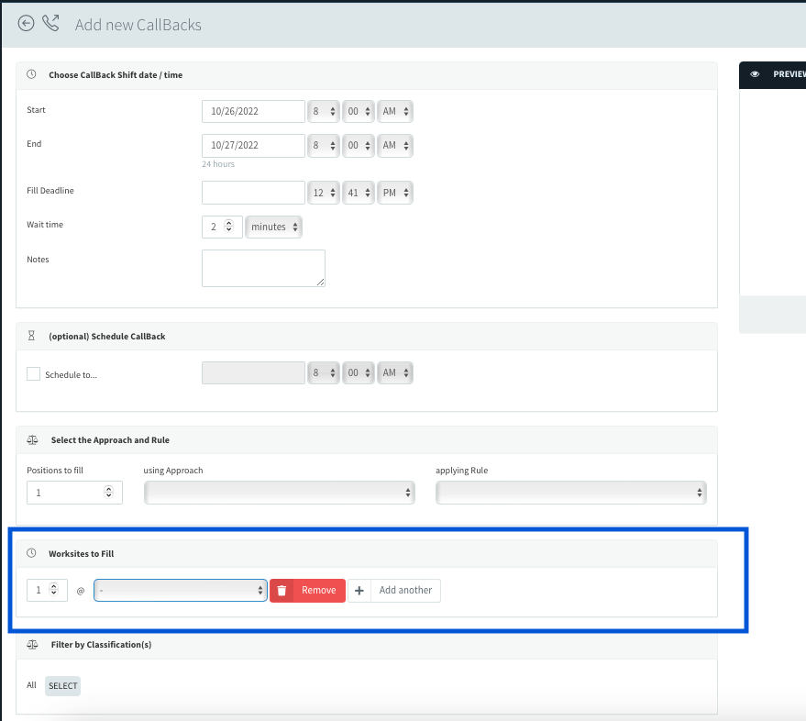
Task: Click the plus icon beside Add another
Action: coord(359,591)
